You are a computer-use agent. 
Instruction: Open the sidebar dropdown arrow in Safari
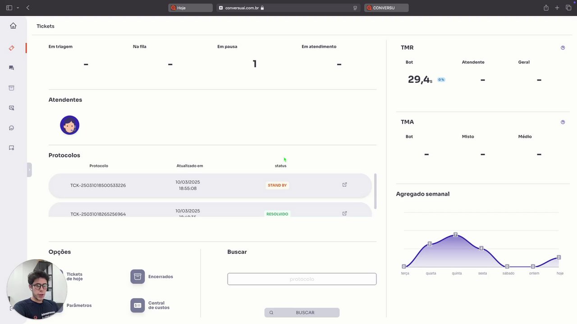18,8
